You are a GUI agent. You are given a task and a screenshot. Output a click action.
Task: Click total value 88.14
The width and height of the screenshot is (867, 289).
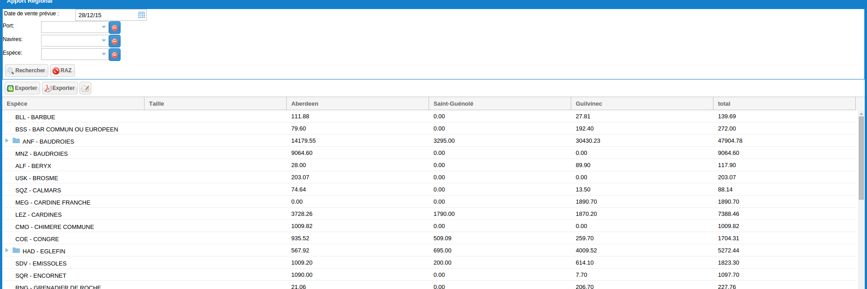point(725,190)
